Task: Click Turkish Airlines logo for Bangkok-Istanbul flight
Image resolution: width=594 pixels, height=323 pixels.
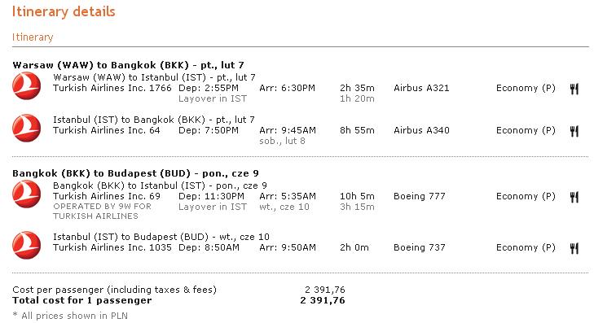Action: click(x=27, y=194)
